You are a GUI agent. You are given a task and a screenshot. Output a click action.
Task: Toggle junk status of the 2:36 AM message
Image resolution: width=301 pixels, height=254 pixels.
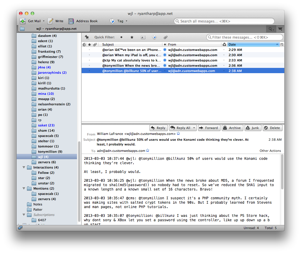pos(224,66)
